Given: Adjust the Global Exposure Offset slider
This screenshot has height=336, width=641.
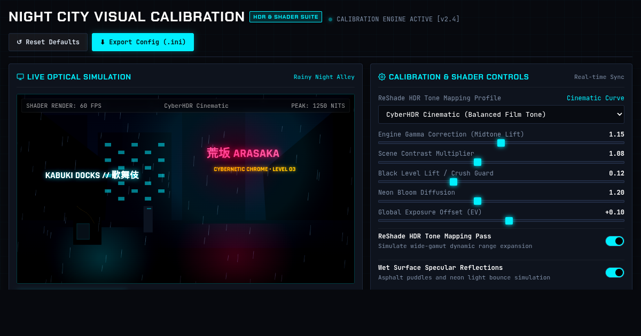Looking at the screenshot, I should (x=501, y=221).
